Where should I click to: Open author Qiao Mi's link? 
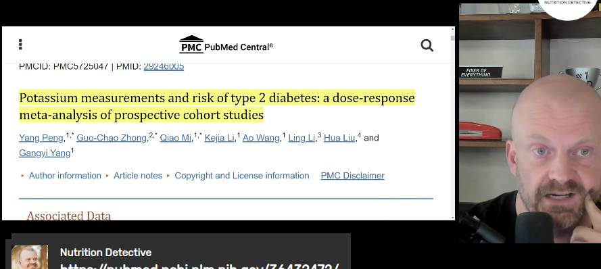click(x=176, y=138)
